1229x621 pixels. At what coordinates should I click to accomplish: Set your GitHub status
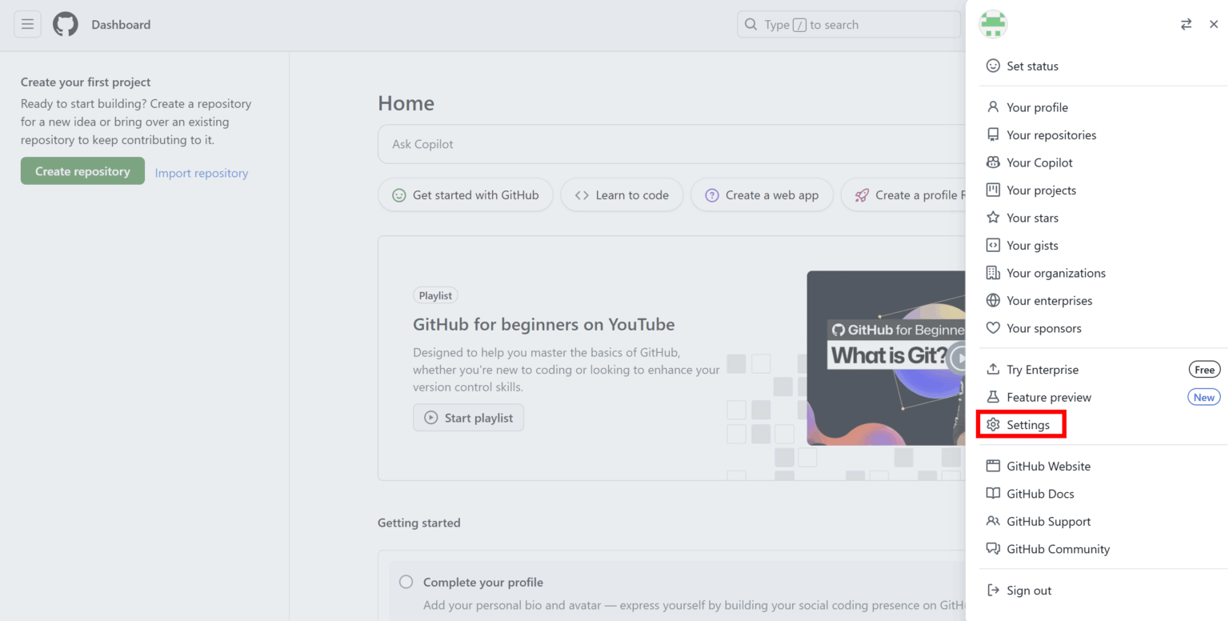point(1032,66)
